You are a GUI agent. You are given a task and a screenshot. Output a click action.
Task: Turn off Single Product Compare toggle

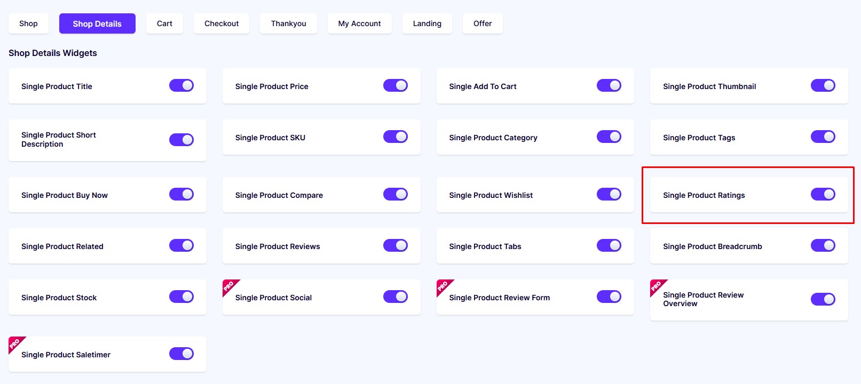point(396,194)
